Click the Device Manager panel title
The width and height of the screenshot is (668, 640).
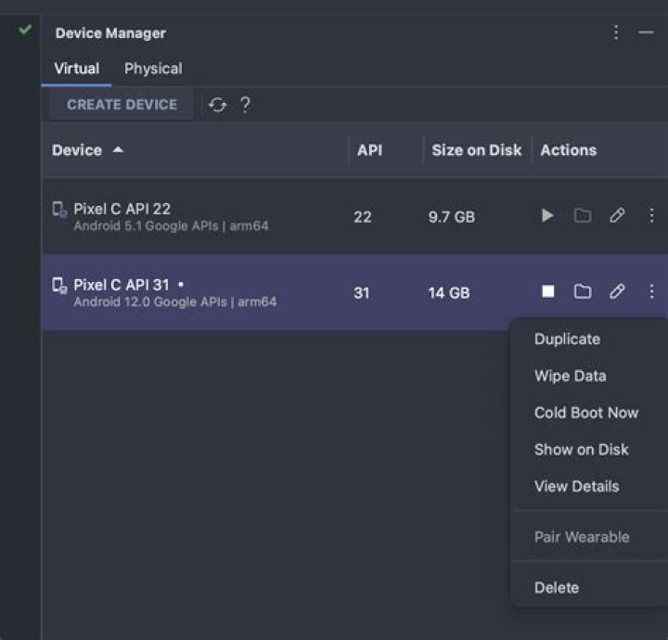coord(110,33)
